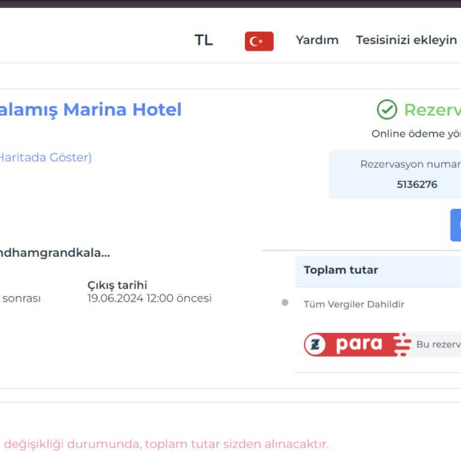Open the Yardım help link
The width and height of the screenshot is (461, 461).
[x=317, y=40]
